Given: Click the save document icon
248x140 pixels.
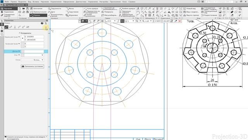Looking at the screenshot, I should 28,9.
